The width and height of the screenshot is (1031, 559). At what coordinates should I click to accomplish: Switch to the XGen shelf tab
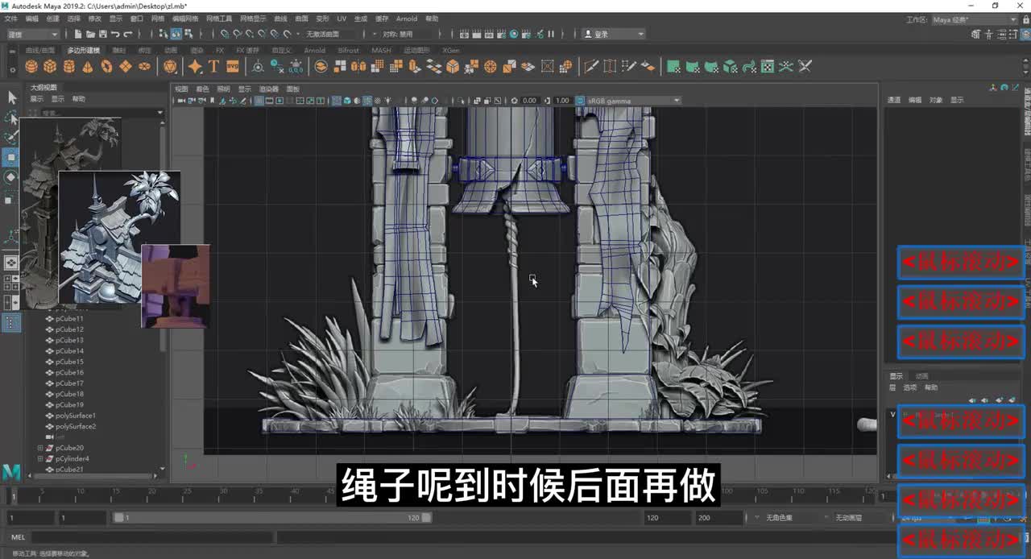451,50
